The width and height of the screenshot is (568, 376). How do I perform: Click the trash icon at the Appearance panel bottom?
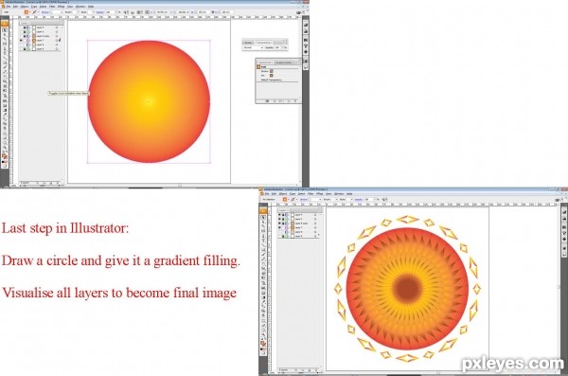click(x=295, y=101)
